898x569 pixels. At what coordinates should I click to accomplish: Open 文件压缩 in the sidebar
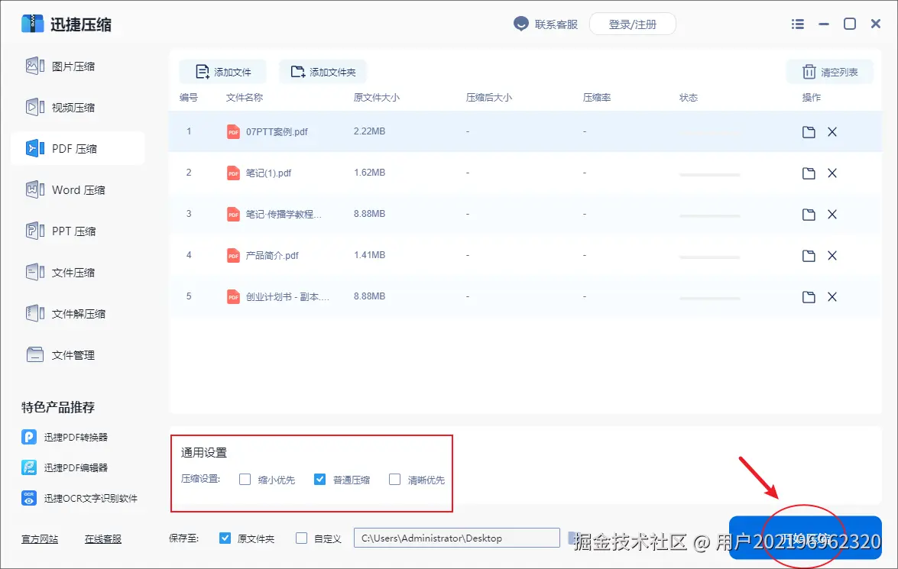60,273
